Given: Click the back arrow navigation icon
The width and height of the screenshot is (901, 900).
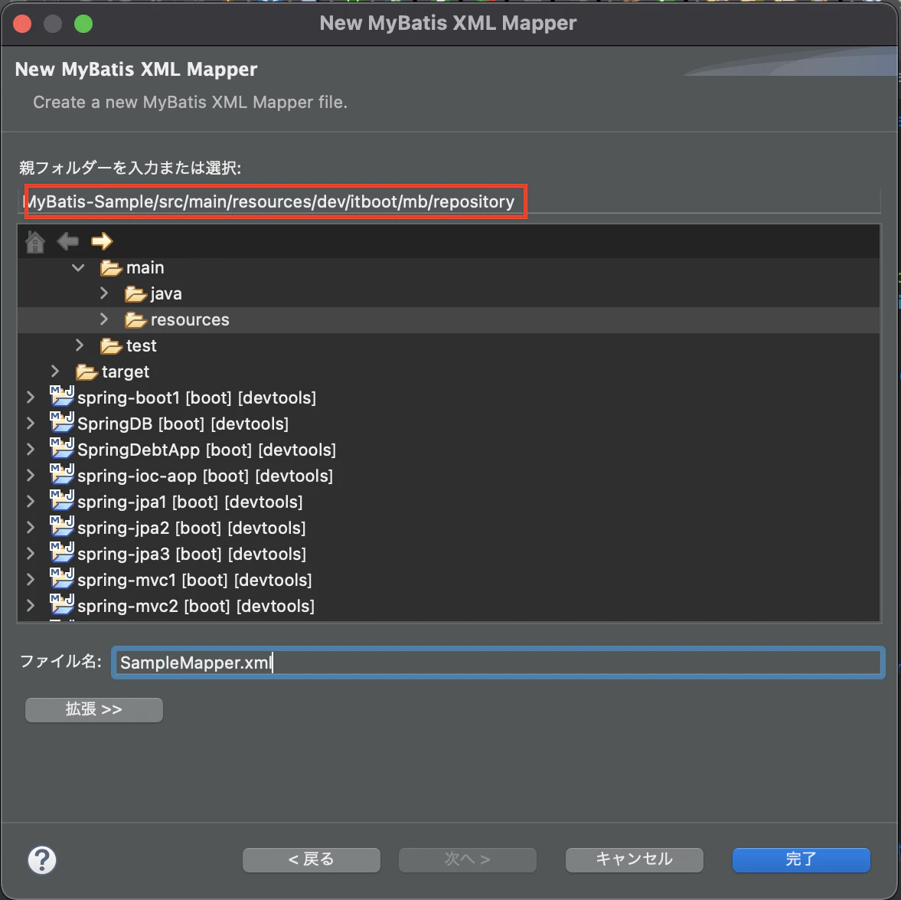Looking at the screenshot, I should [x=68, y=241].
